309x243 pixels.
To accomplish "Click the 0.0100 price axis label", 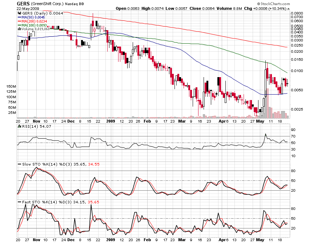I will 297,71.
